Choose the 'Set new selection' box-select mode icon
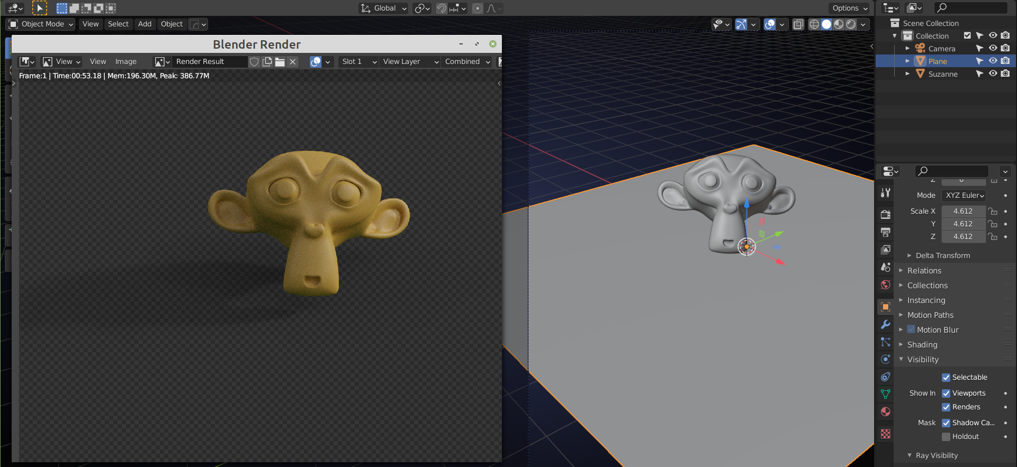This screenshot has height=467, width=1017. (x=62, y=8)
